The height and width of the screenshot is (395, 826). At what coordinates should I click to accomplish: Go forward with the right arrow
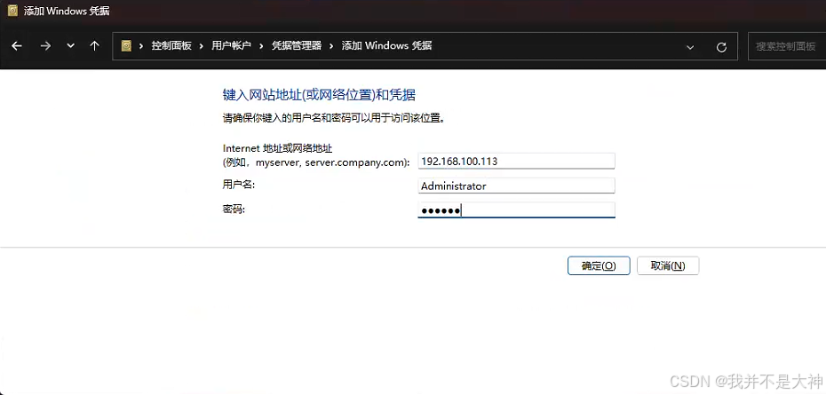pyautogui.click(x=46, y=46)
